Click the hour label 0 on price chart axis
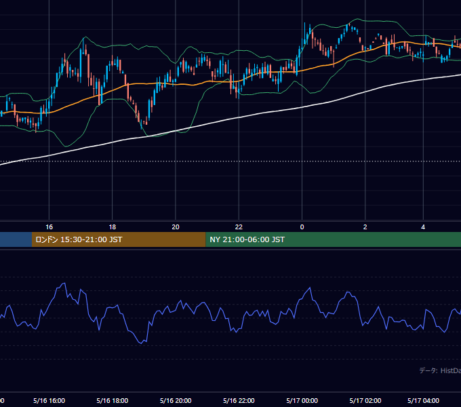461x407 pixels. pyautogui.click(x=302, y=227)
